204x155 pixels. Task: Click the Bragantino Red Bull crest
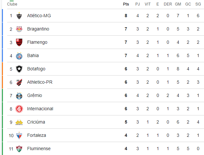pyautogui.click(x=19, y=29)
